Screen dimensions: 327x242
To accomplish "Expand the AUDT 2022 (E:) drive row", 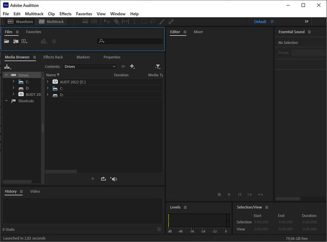I will tap(48, 82).
